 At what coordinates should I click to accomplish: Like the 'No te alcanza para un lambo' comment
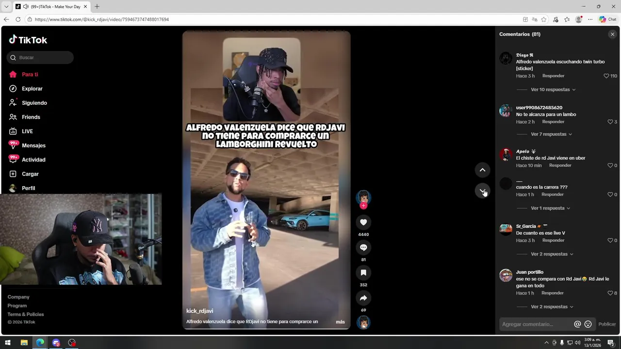coord(610,122)
